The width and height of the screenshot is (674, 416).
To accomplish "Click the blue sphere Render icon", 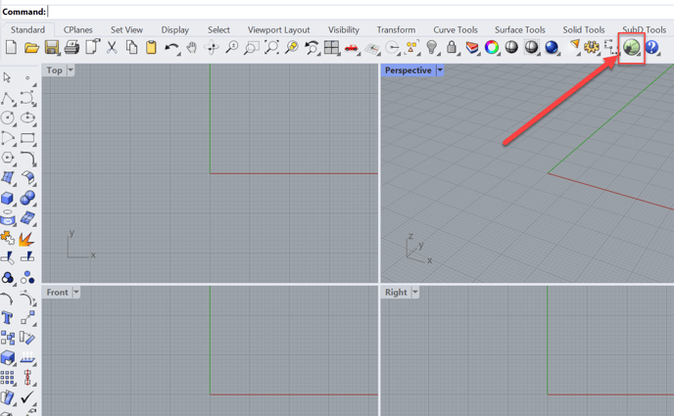I will [x=552, y=47].
